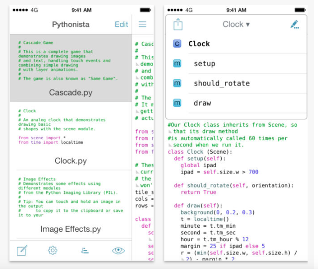The image size is (318, 269).
Task: Tap the battery icon on right phone
Action: coord(300,10)
